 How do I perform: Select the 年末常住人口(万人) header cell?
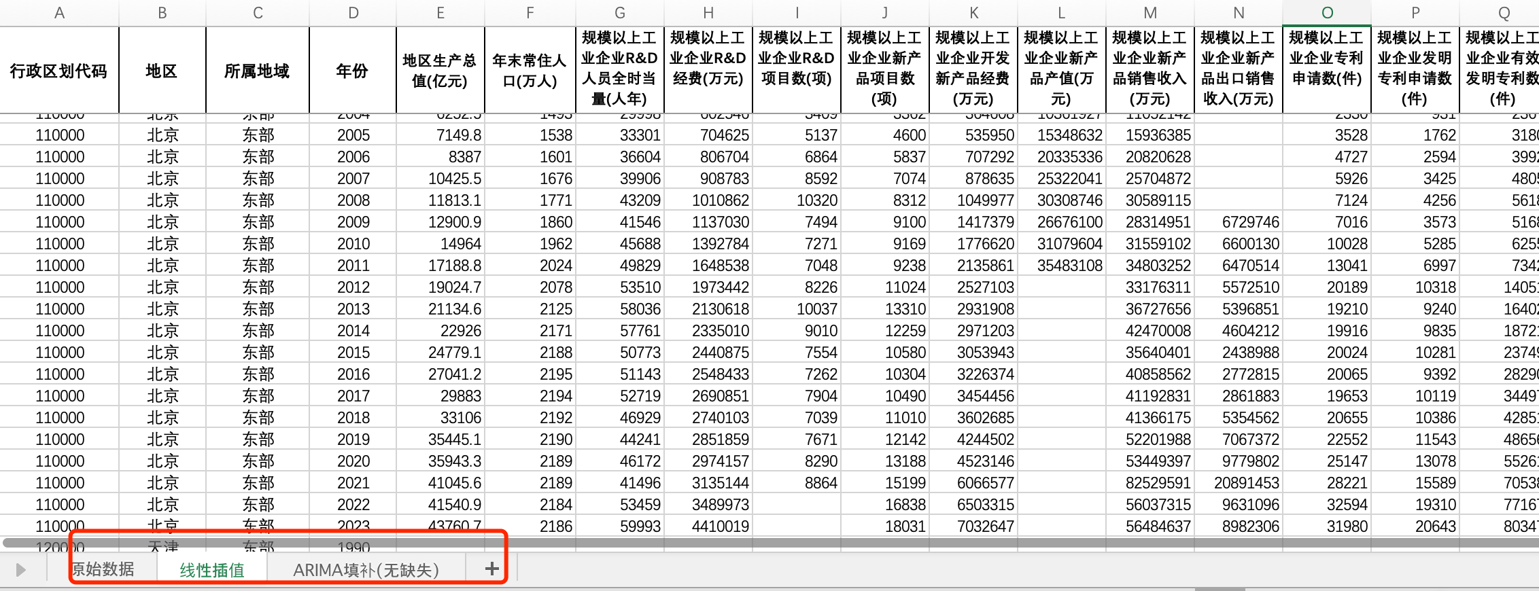coord(530,71)
